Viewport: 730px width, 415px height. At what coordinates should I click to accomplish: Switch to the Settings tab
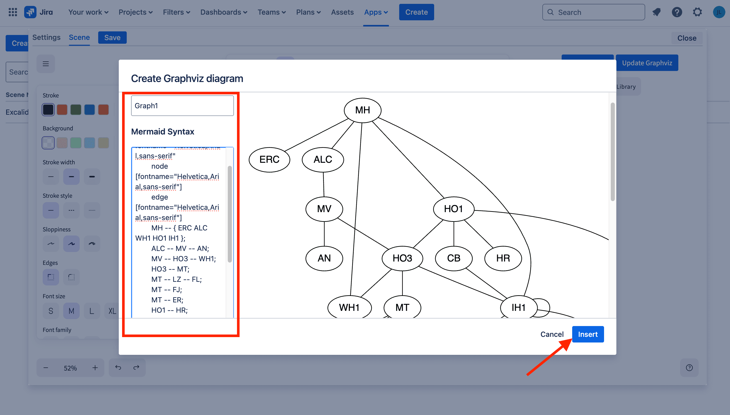[x=46, y=37]
